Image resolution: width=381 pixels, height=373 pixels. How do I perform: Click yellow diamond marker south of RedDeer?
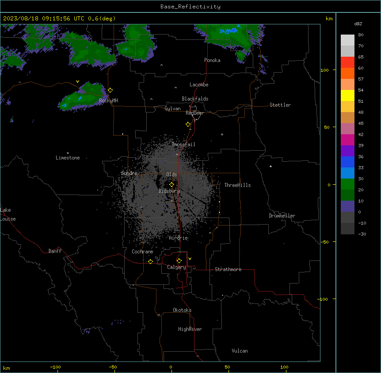[188, 124]
